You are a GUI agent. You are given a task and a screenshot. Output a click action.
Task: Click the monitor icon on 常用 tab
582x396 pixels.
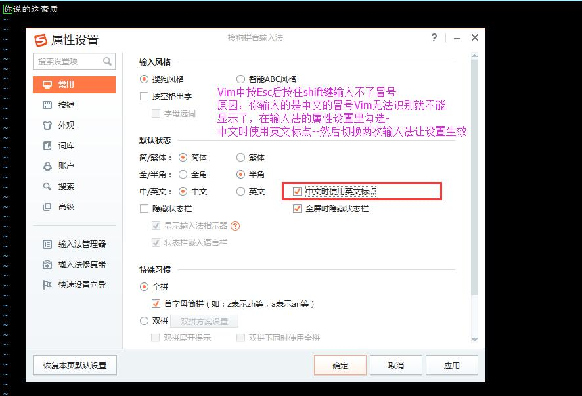point(47,85)
